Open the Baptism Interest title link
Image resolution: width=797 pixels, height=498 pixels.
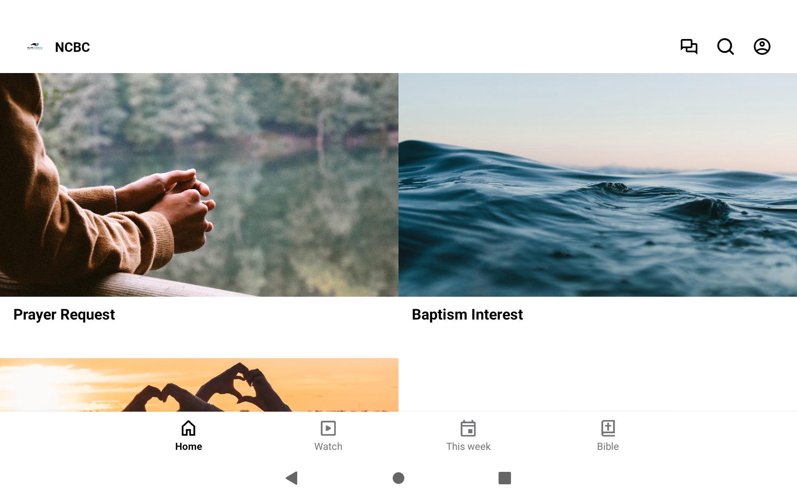pyautogui.click(x=467, y=315)
